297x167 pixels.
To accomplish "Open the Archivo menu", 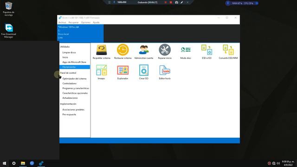I will coord(62,22).
